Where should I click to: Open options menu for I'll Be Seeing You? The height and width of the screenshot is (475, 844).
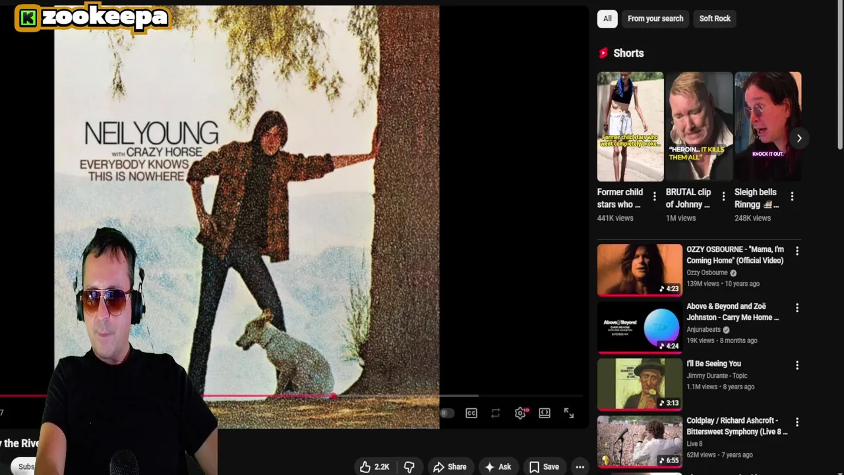797,365
